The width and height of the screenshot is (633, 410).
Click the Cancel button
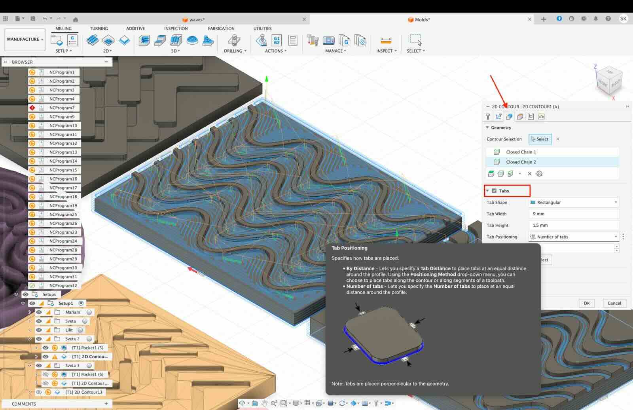pyautogui.click(x=614, y=303)
